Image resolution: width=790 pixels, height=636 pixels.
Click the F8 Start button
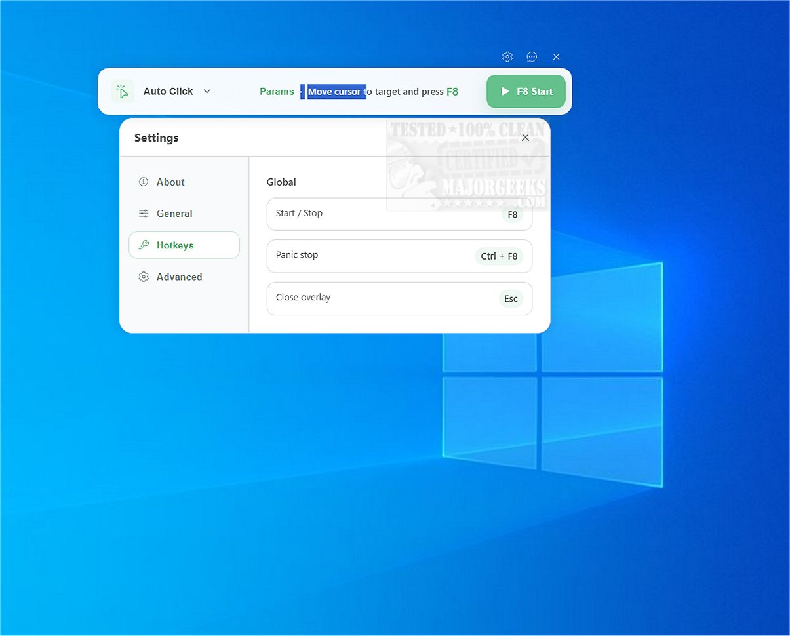coord(526,91)
